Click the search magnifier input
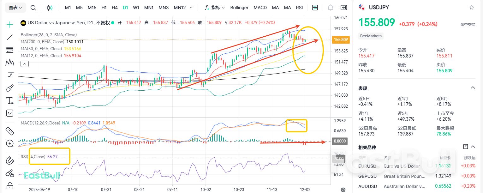The height and width of the screenshot is (193, 483). 33,8
